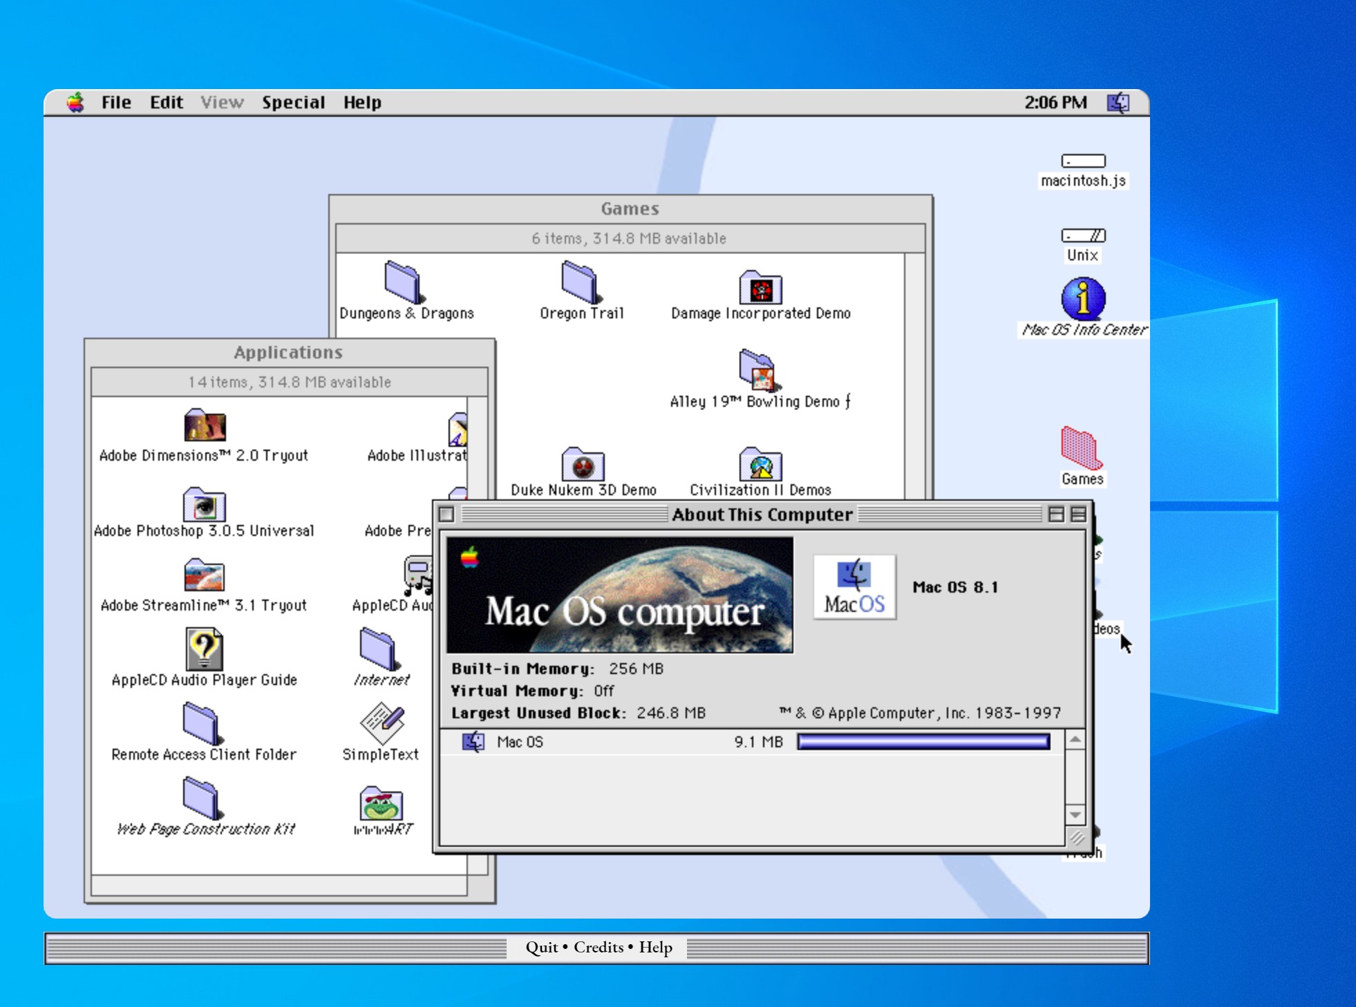Click the Built-in Memory 256 MB value
1356x1007 pixels.
coord(636,669)
